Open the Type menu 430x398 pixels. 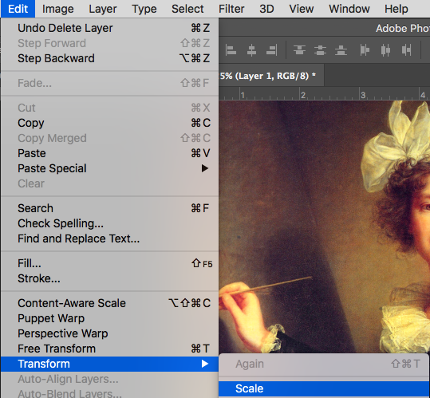(x=144, y=9)
